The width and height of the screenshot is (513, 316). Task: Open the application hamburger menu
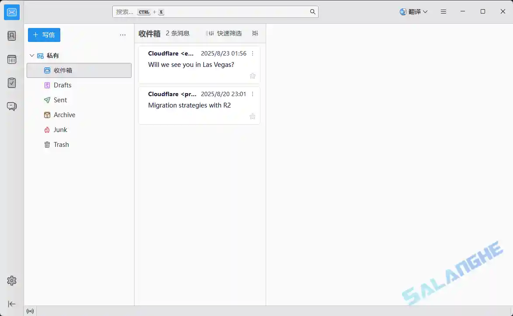click(444, 12)
